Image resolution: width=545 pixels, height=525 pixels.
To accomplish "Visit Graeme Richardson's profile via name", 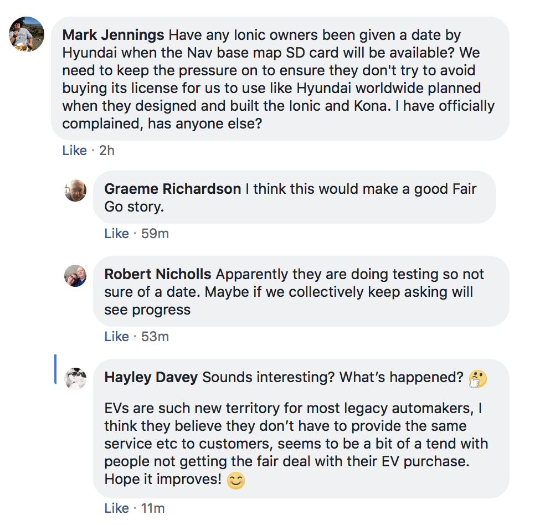I will click(172, 189).
